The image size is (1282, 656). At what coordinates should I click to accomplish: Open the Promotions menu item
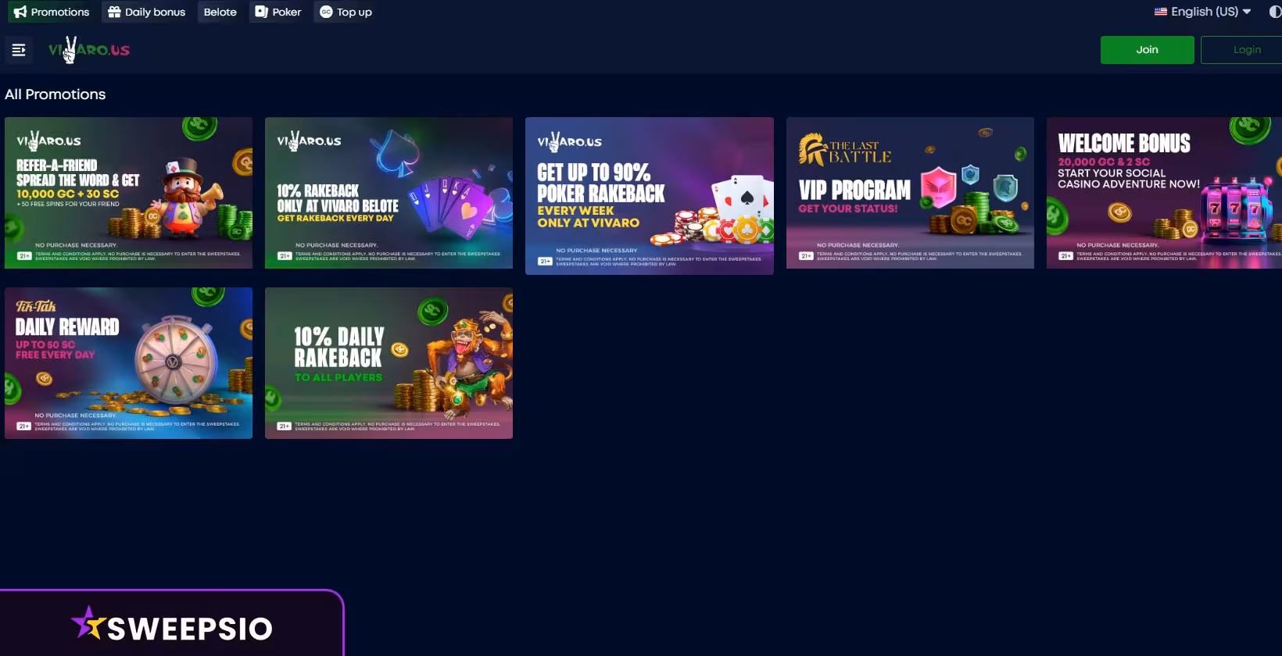click(x=52, y=12)
